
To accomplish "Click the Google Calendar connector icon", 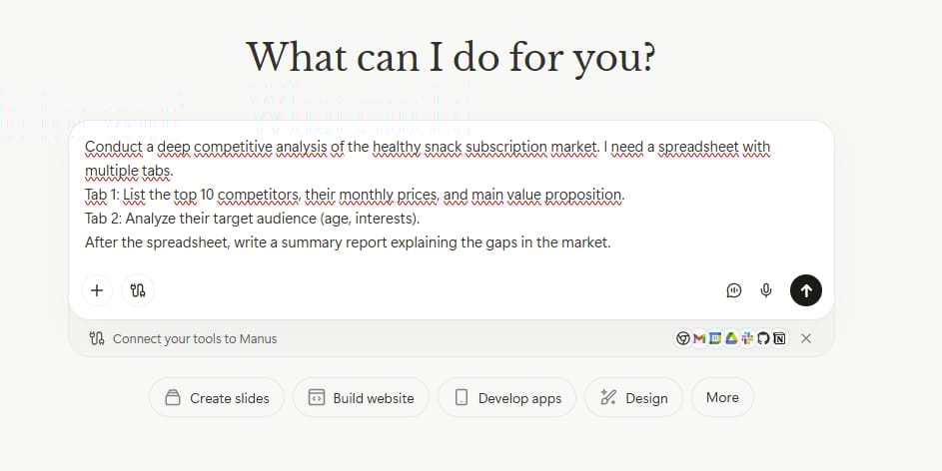I will [715, 338].
